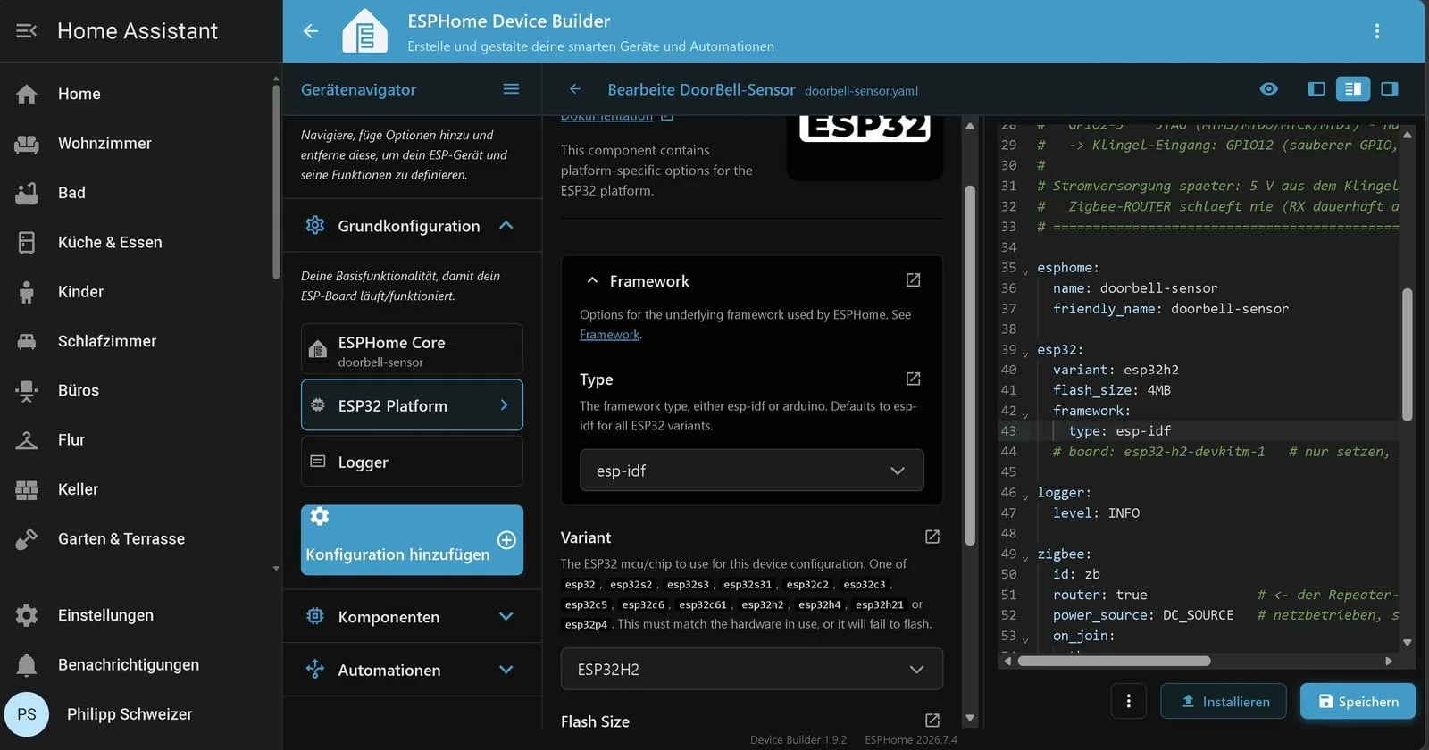
Task: Select ESPHome Core doorbell-sensor item
Action: click(412, 349)
